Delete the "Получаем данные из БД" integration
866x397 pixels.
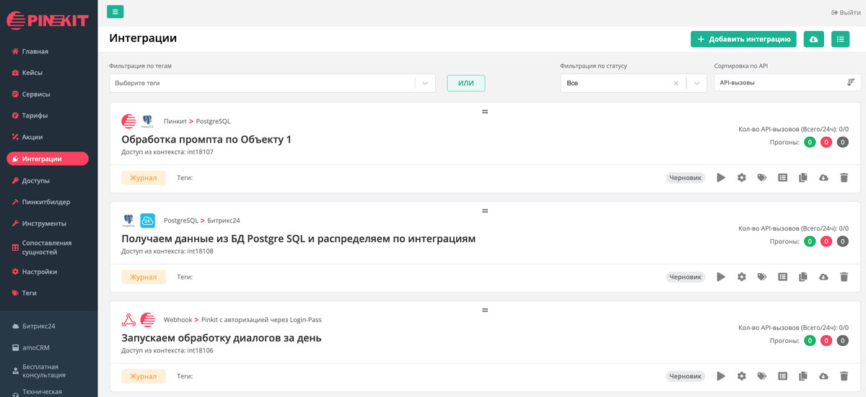(x=844, y=277)
